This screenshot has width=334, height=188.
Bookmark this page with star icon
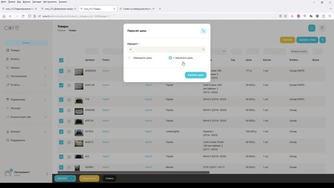click(285, 16)
